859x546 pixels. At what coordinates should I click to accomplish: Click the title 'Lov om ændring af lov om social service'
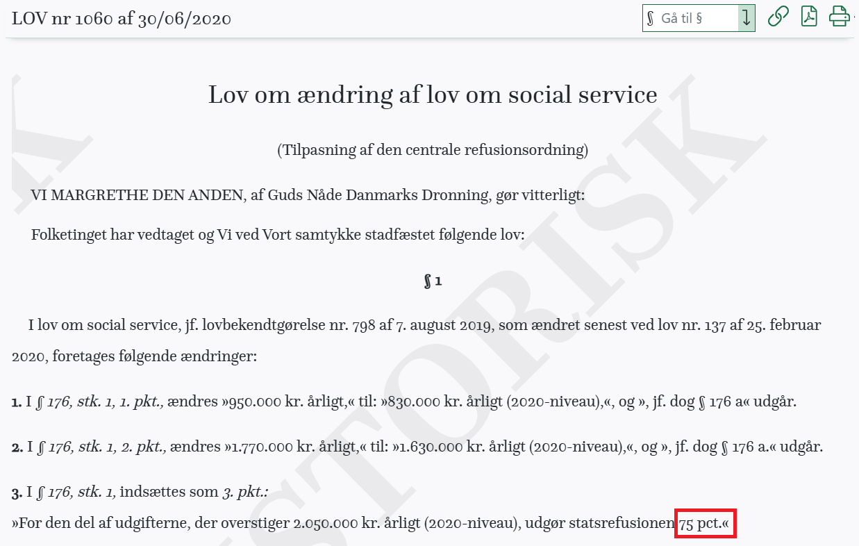[x=433, y=94]
